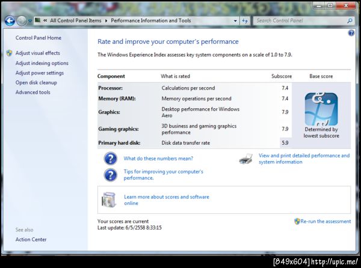This screenshot has width=361, height=268.
Task: Select the Gaming graphics row label
Action: click(x=119, y=129)
